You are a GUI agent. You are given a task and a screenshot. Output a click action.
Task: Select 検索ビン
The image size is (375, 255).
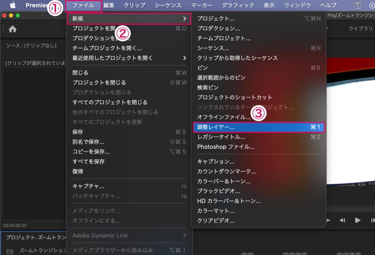[x=259, y=88]
